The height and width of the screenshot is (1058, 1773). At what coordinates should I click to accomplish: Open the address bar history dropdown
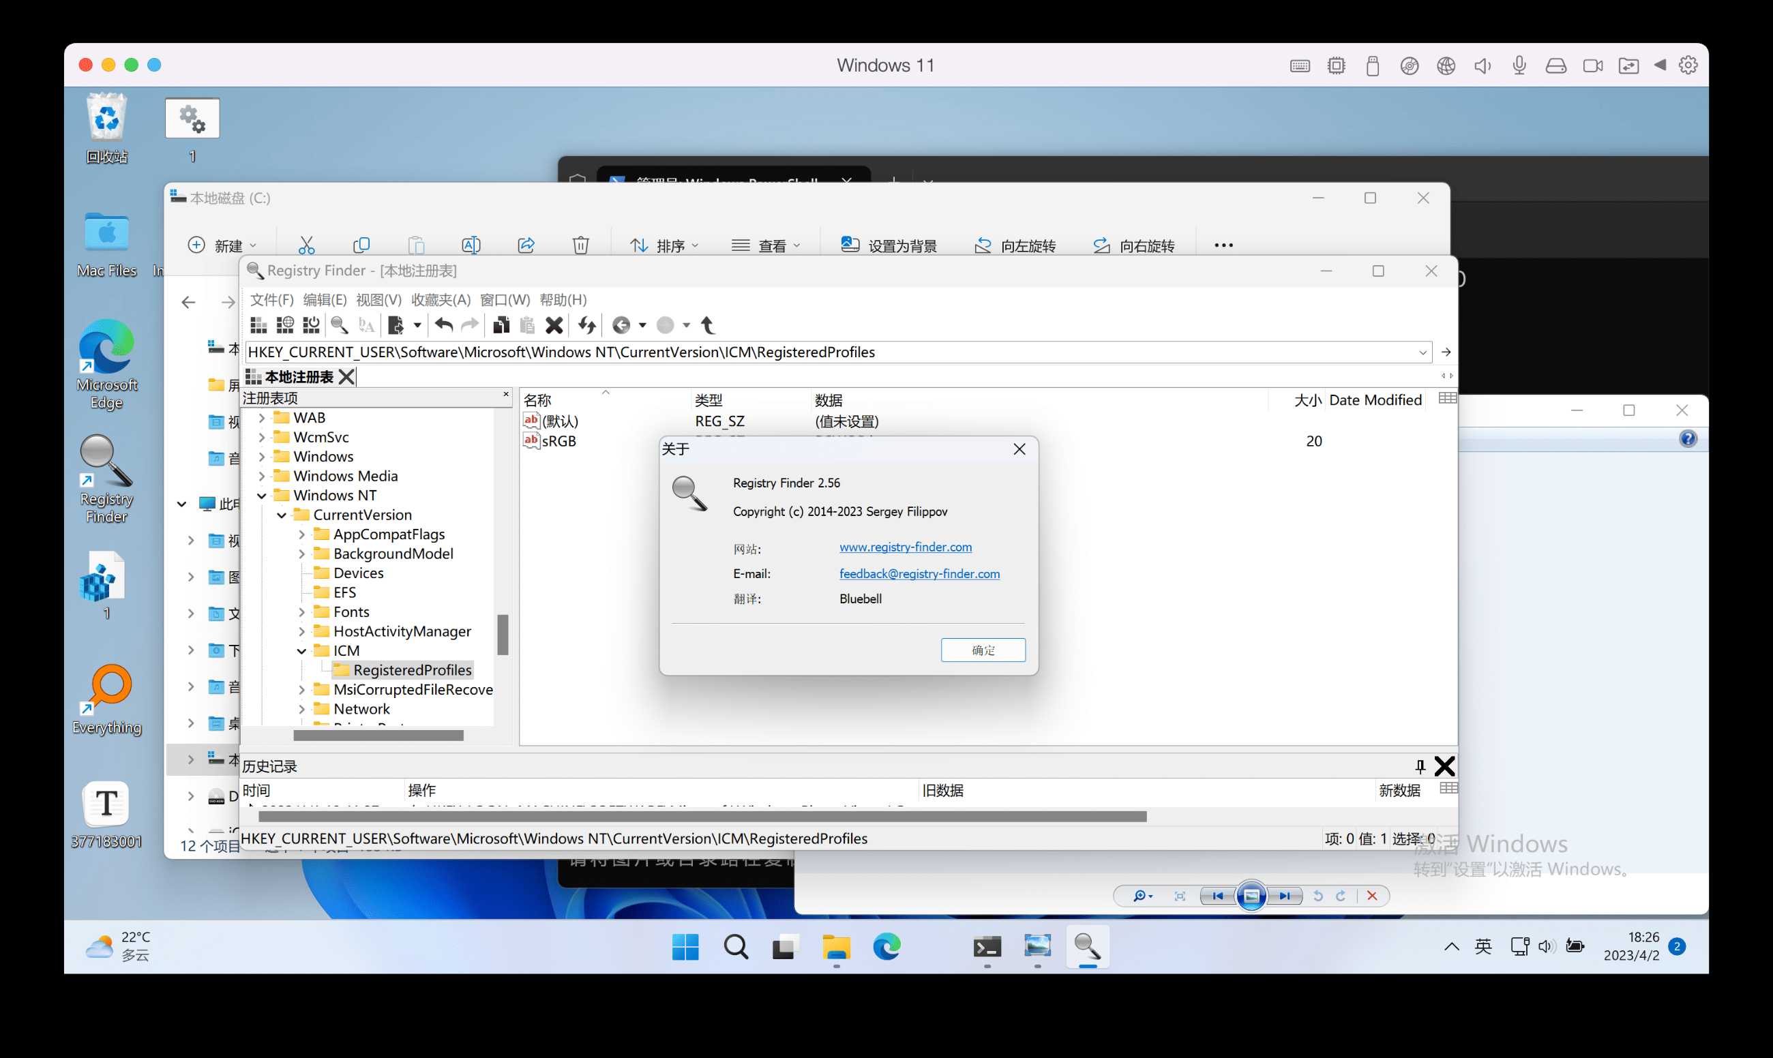(x=1422, y=352)
